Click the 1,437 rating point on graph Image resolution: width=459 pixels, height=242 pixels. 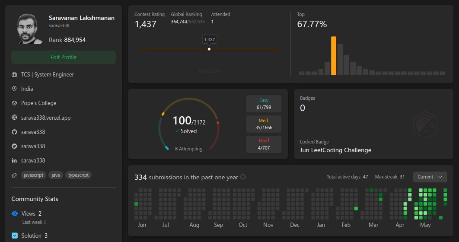(x=209, y=49)
